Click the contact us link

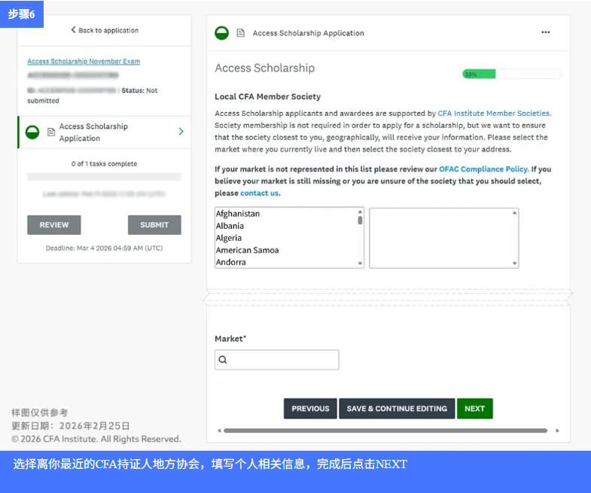(260, 193)
